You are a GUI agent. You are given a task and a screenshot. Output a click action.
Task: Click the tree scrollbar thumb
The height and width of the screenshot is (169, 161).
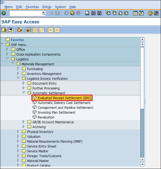tap(142, 78)
